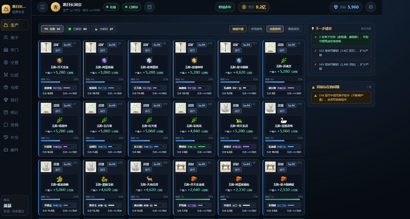Open the calendar icon in the top bar

[149, 7]
